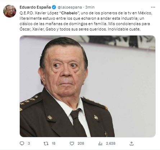Open the three-dot more options menu
Image resolution: width=160 pixels, height=150 pixels.
coord(153,7)
